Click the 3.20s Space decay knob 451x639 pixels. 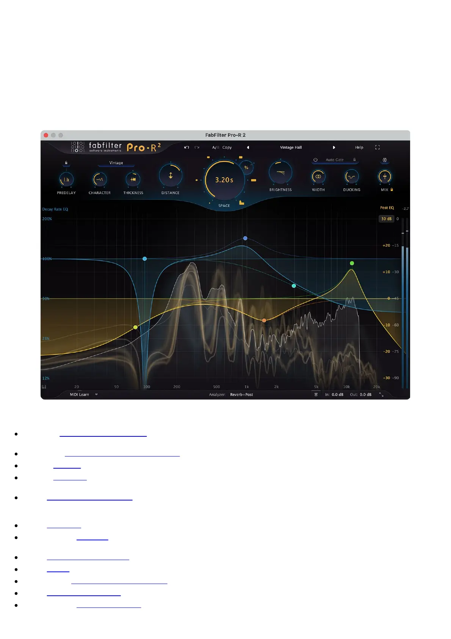pos(224,180)
